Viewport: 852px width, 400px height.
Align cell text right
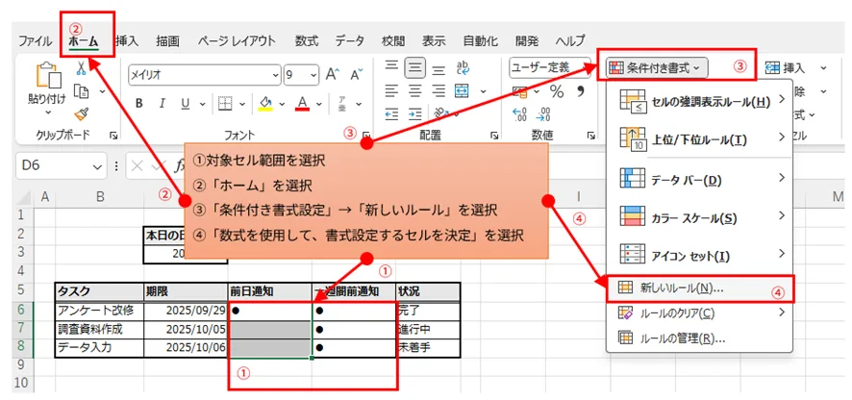coord(439,90)
